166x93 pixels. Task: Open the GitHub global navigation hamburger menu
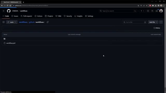[x=3, y=11]
